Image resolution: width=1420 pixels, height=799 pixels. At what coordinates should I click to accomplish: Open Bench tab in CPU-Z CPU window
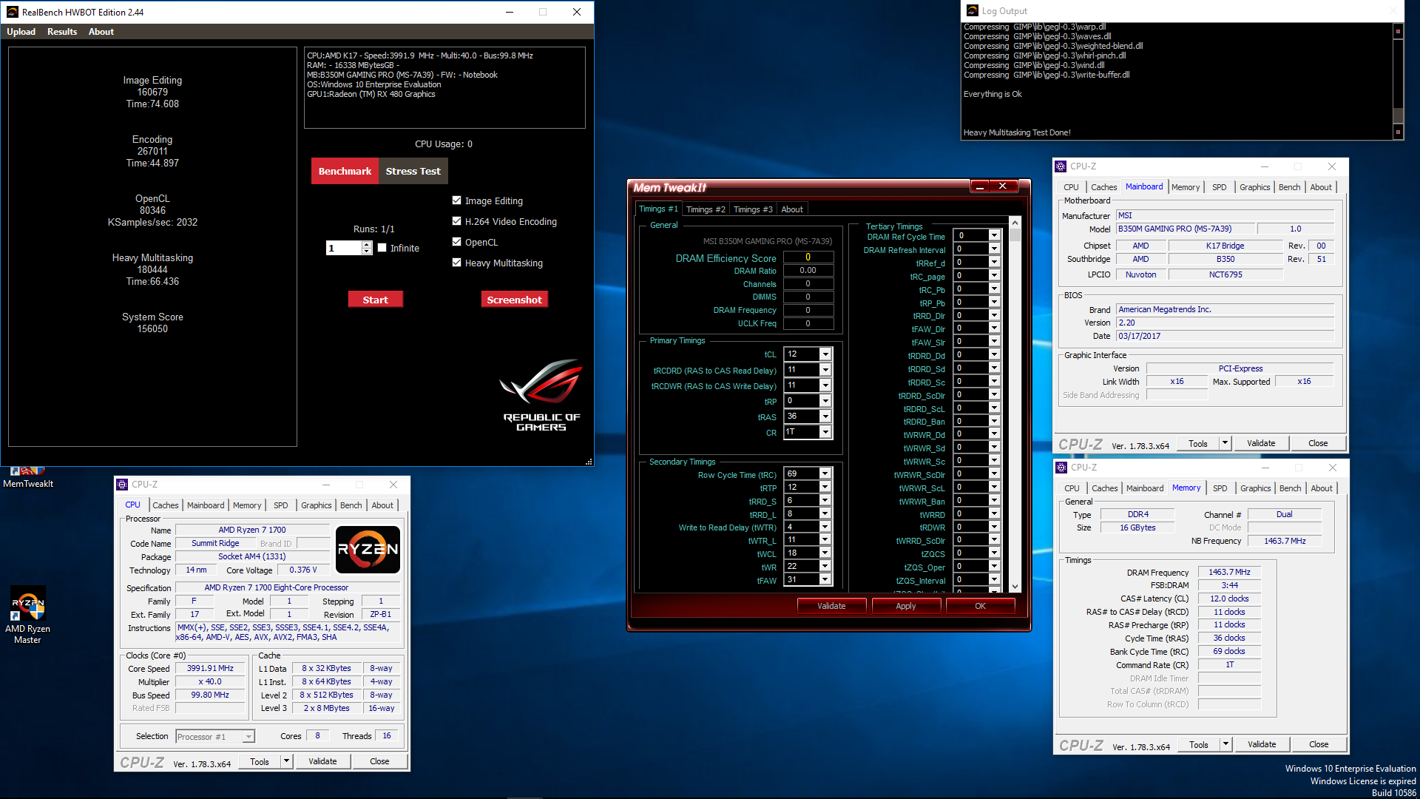(351, 505)
